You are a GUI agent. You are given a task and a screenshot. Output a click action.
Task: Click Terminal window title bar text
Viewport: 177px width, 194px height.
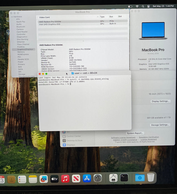pos(86,73)
